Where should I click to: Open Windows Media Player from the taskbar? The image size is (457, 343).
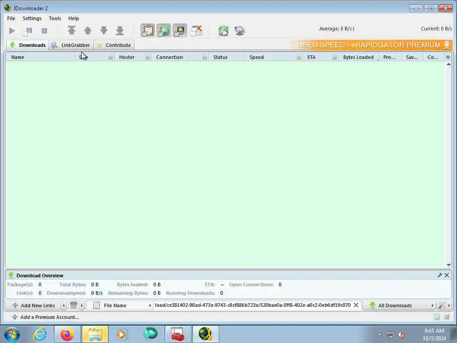click(x=122, y=334)
